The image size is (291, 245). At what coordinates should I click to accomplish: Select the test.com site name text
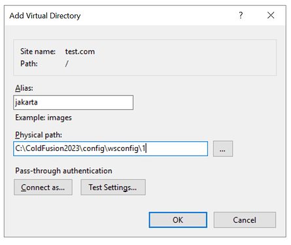click(80, 52)
